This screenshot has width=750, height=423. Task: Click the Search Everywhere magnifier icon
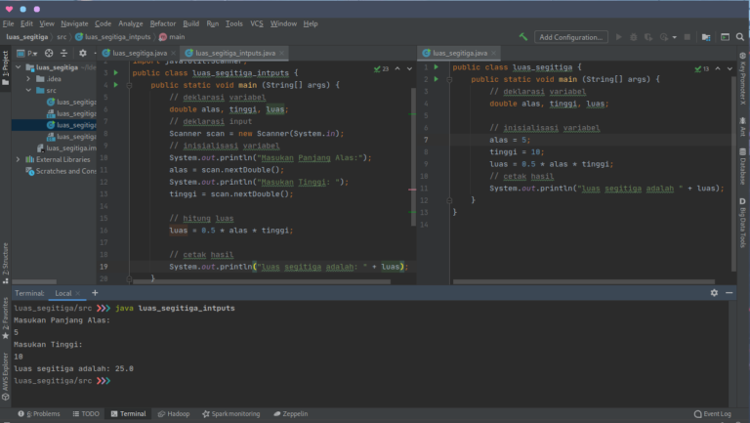coord(739,37)
